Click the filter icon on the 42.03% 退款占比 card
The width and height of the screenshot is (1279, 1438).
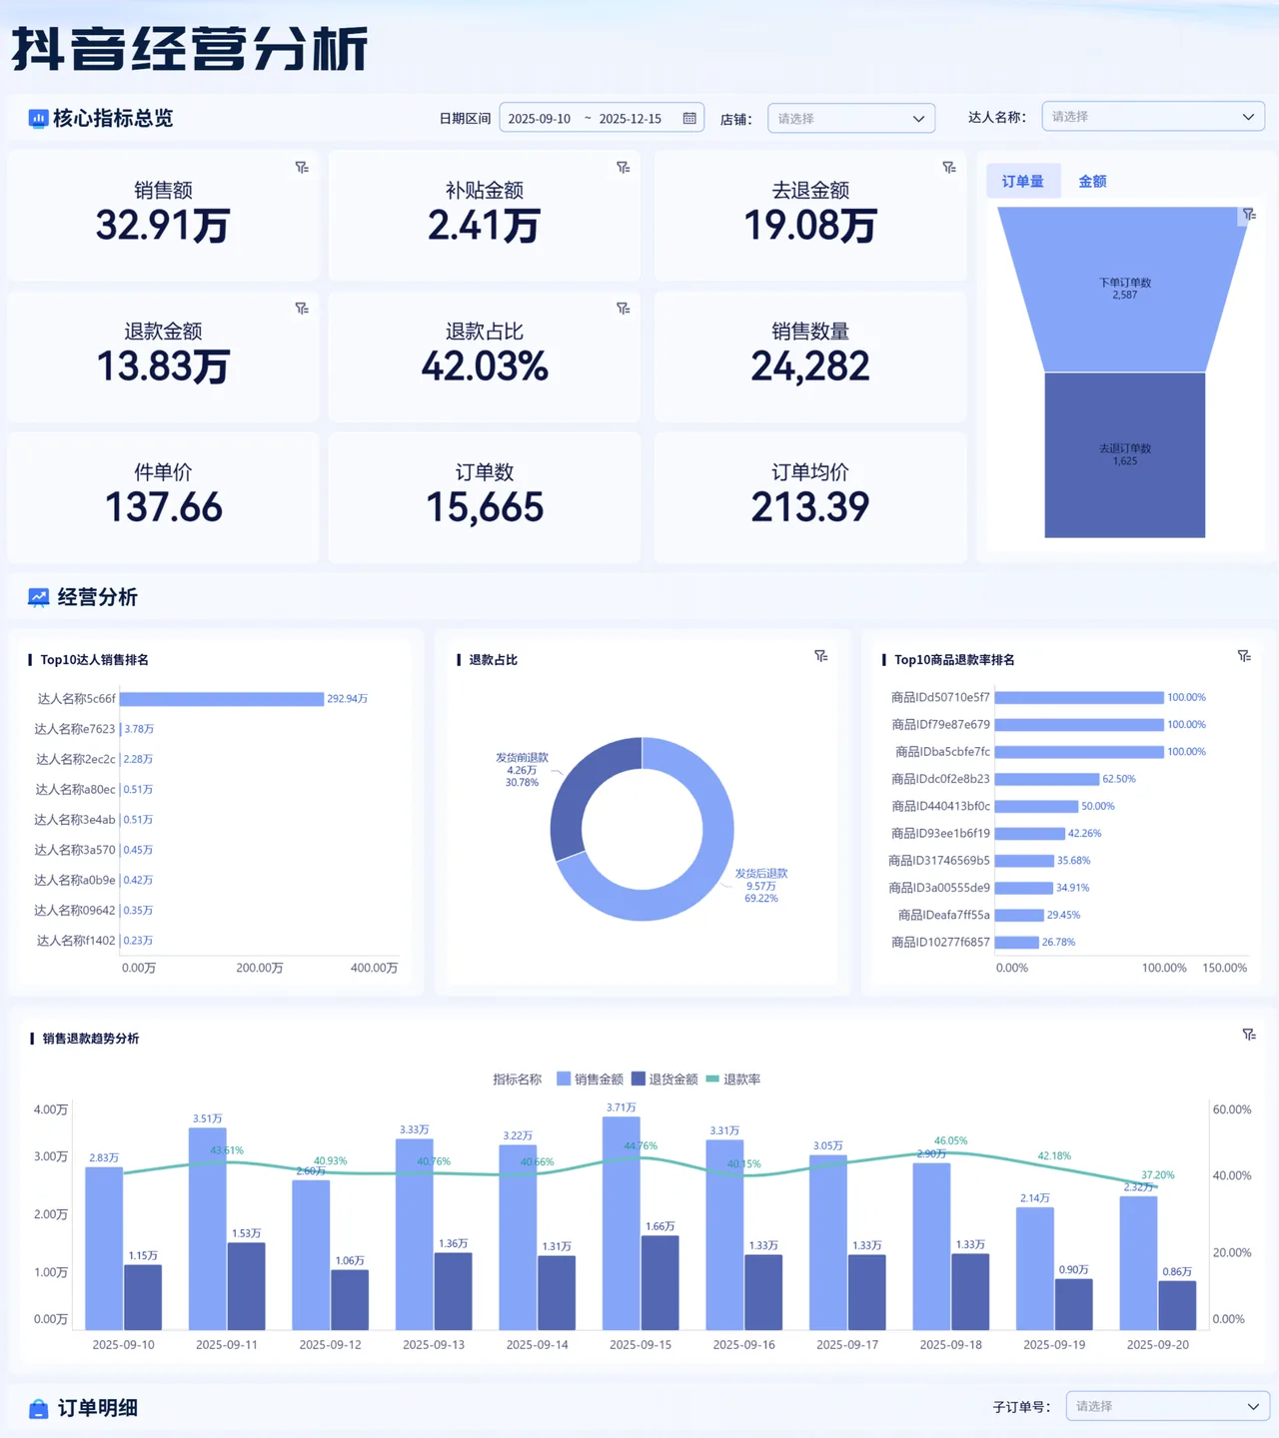pyautogui.click(x=624, y=309)
